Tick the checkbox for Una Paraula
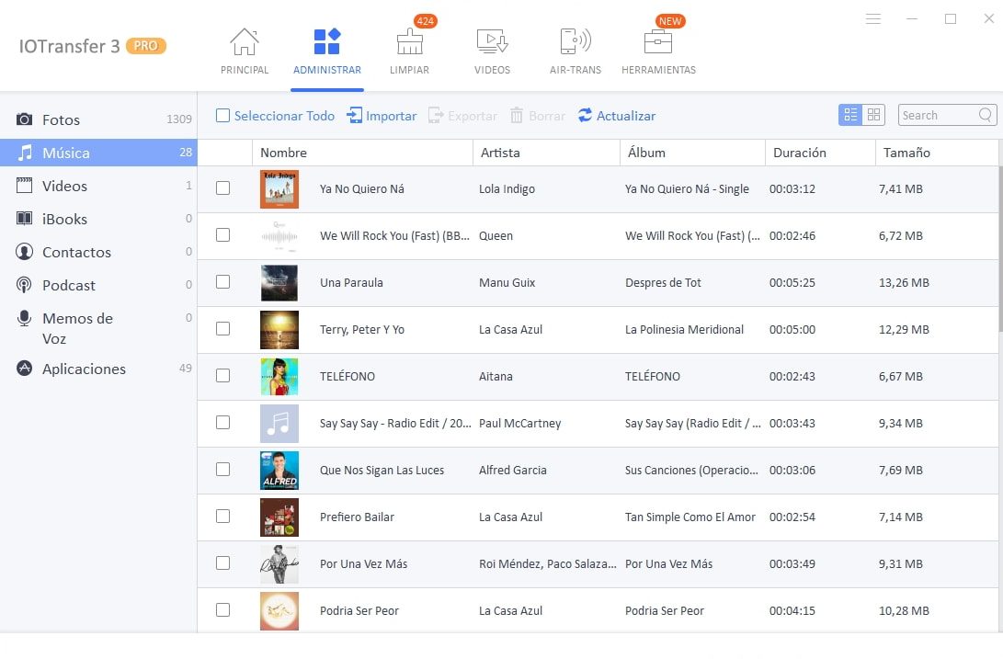1003x659 pixels. coord(222,281)
